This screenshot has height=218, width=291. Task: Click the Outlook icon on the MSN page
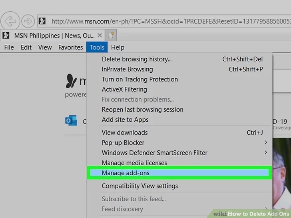[71, 121]
